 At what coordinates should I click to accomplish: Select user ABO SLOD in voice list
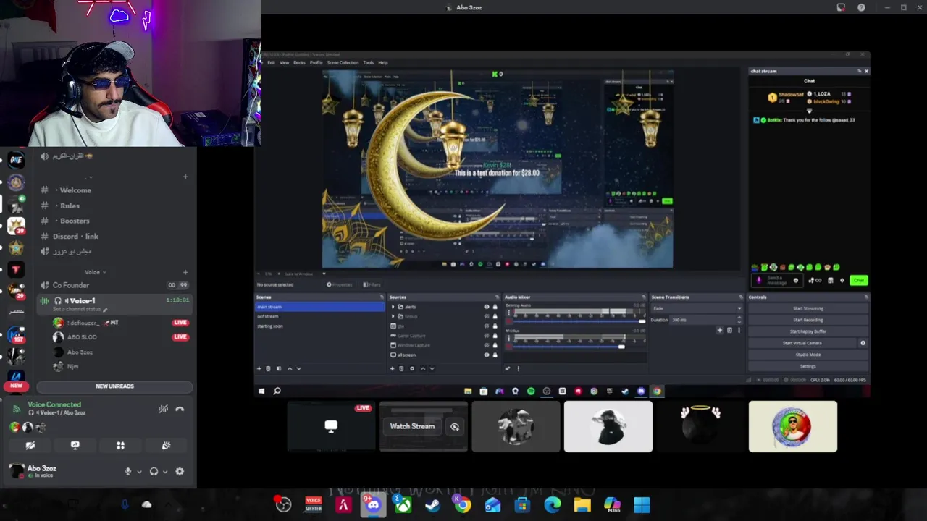point(81,337)
